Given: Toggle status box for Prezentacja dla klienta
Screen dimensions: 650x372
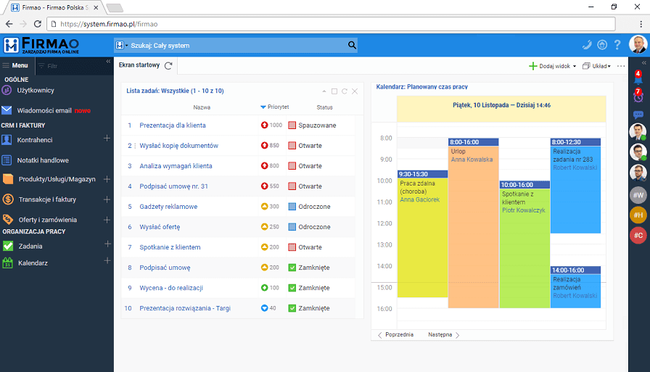Looking at the screenshot, I should tap(292, 125).
